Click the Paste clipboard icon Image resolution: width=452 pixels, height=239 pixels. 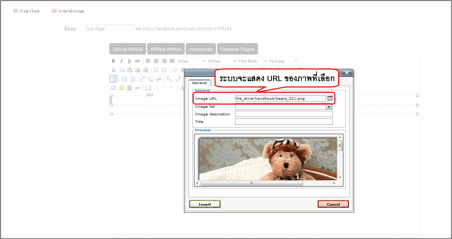(129, 70)
